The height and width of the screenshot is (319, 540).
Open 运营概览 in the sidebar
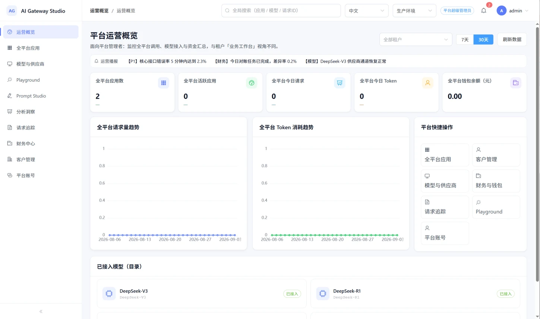[x=41, y=32]
